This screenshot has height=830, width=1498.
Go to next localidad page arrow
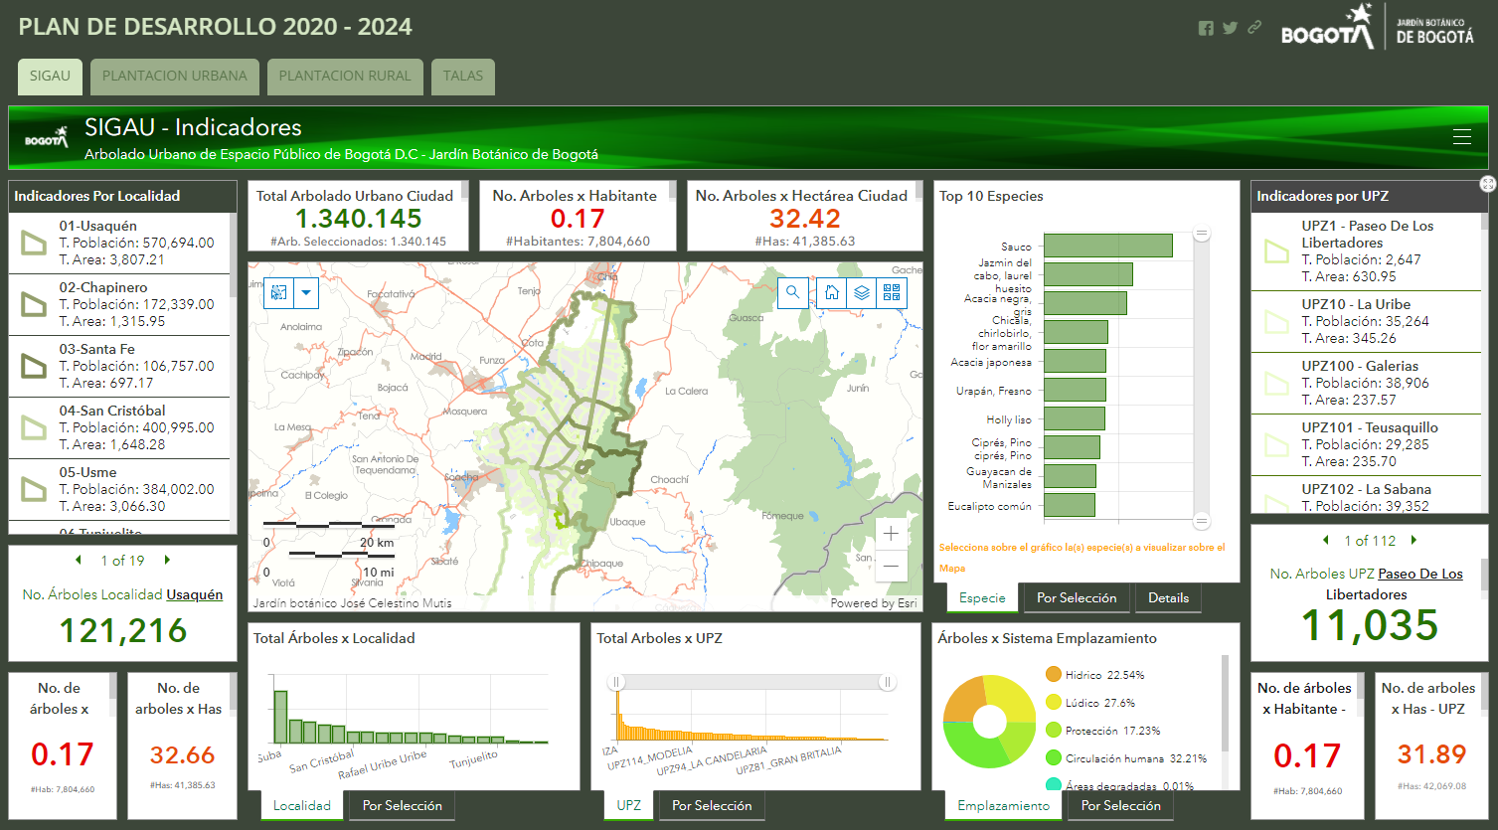(167, 561)
